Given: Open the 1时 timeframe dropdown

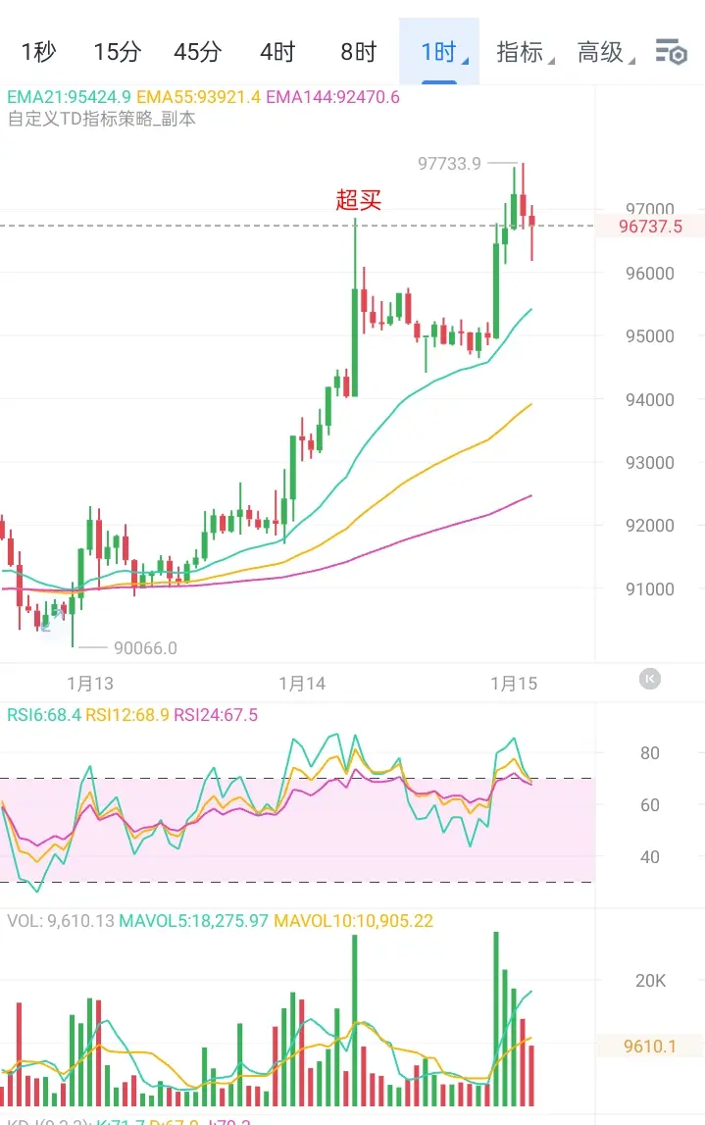Looking at the screenshot, I should 439,52.
